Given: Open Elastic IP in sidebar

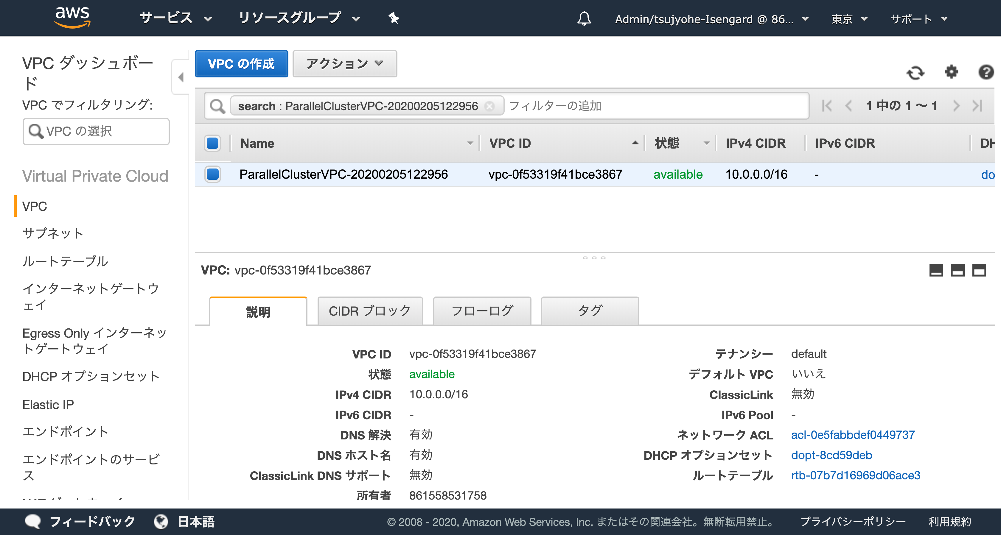Looking at the screenshot, I should pyautogui.click(x=48, y=405).
